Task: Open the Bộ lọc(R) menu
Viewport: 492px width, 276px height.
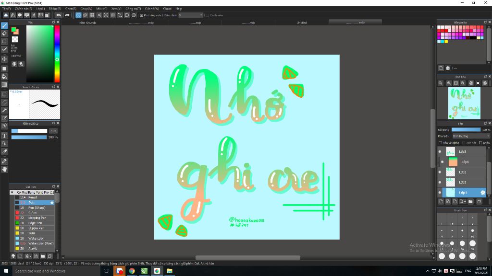Action: 55,9
